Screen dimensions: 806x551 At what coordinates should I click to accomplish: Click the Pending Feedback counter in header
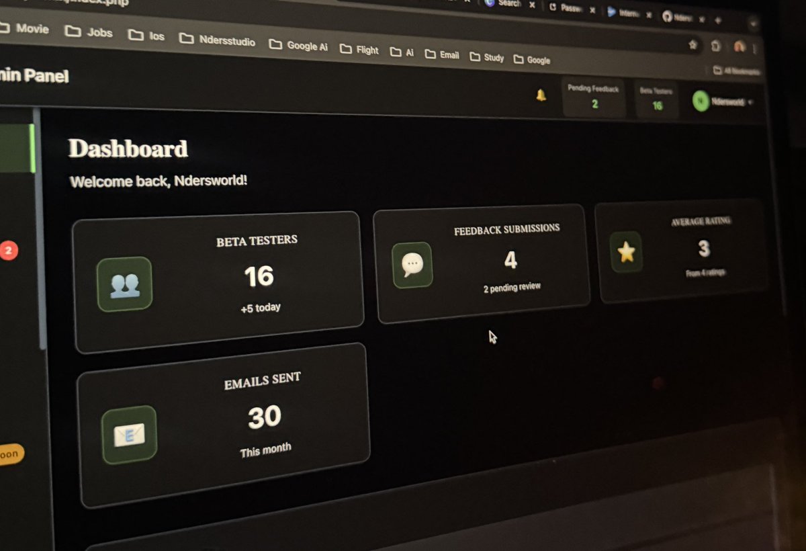(594, 96)
